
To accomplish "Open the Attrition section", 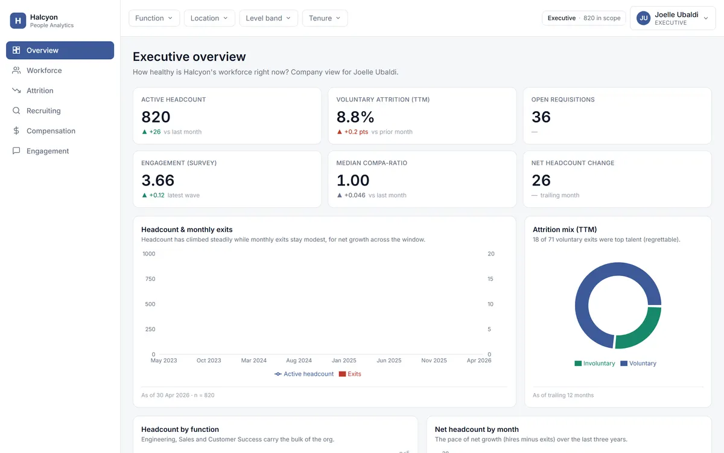I will click(x=60, y=91).
